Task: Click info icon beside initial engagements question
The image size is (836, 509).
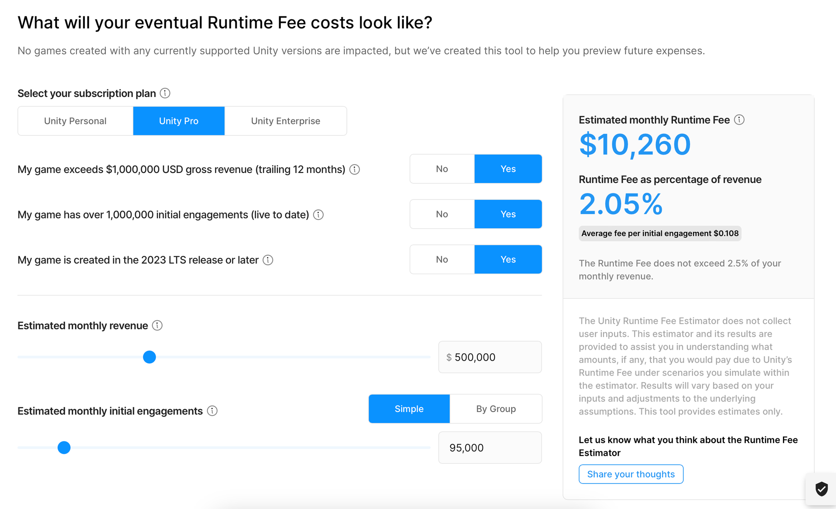Action: 319,215
